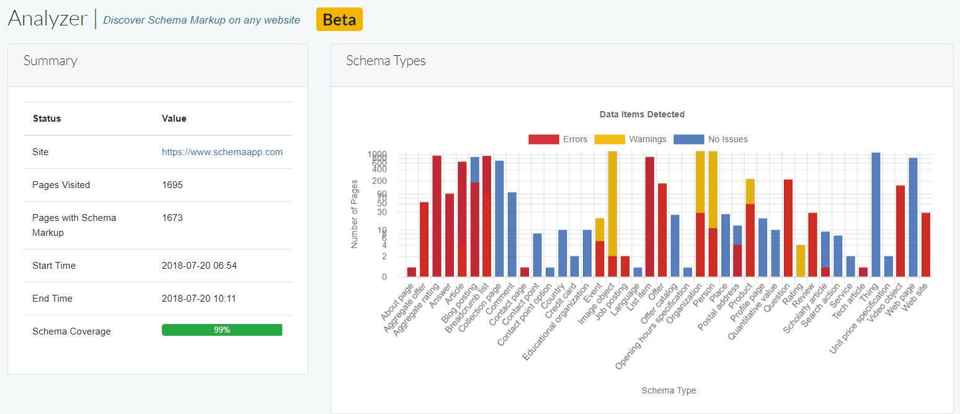The image size is (960, 414).
Task: Click the Summary panel heading
Action: click(50, 61)
